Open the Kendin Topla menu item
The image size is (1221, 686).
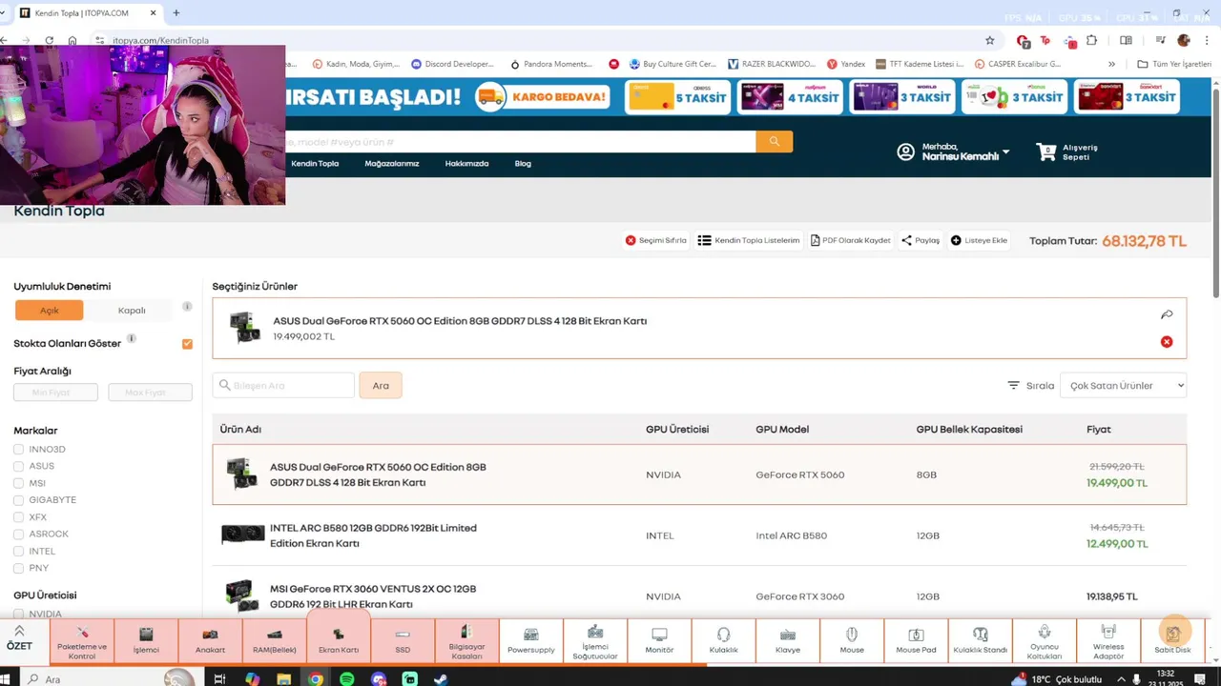click(315, 164)
